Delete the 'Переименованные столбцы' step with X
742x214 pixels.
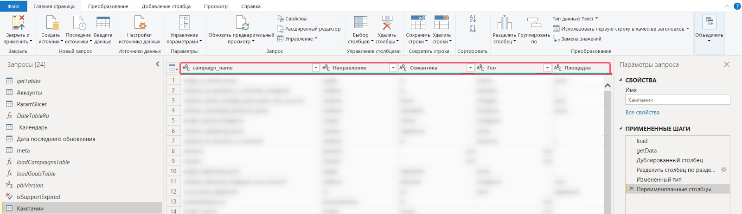pos(631,189)
